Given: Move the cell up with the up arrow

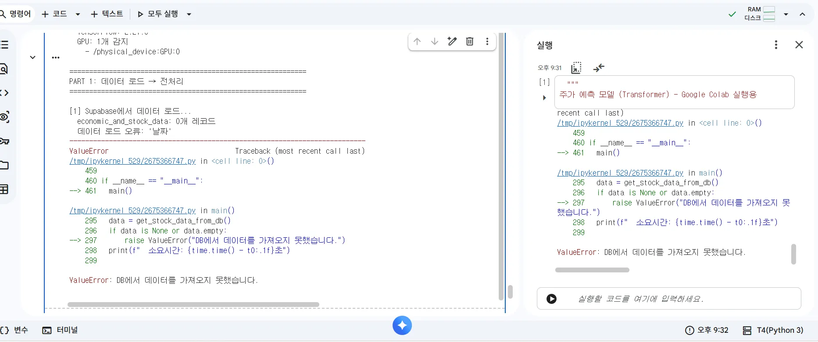Looking at the screenshot, I should click(x=417, y=42).
